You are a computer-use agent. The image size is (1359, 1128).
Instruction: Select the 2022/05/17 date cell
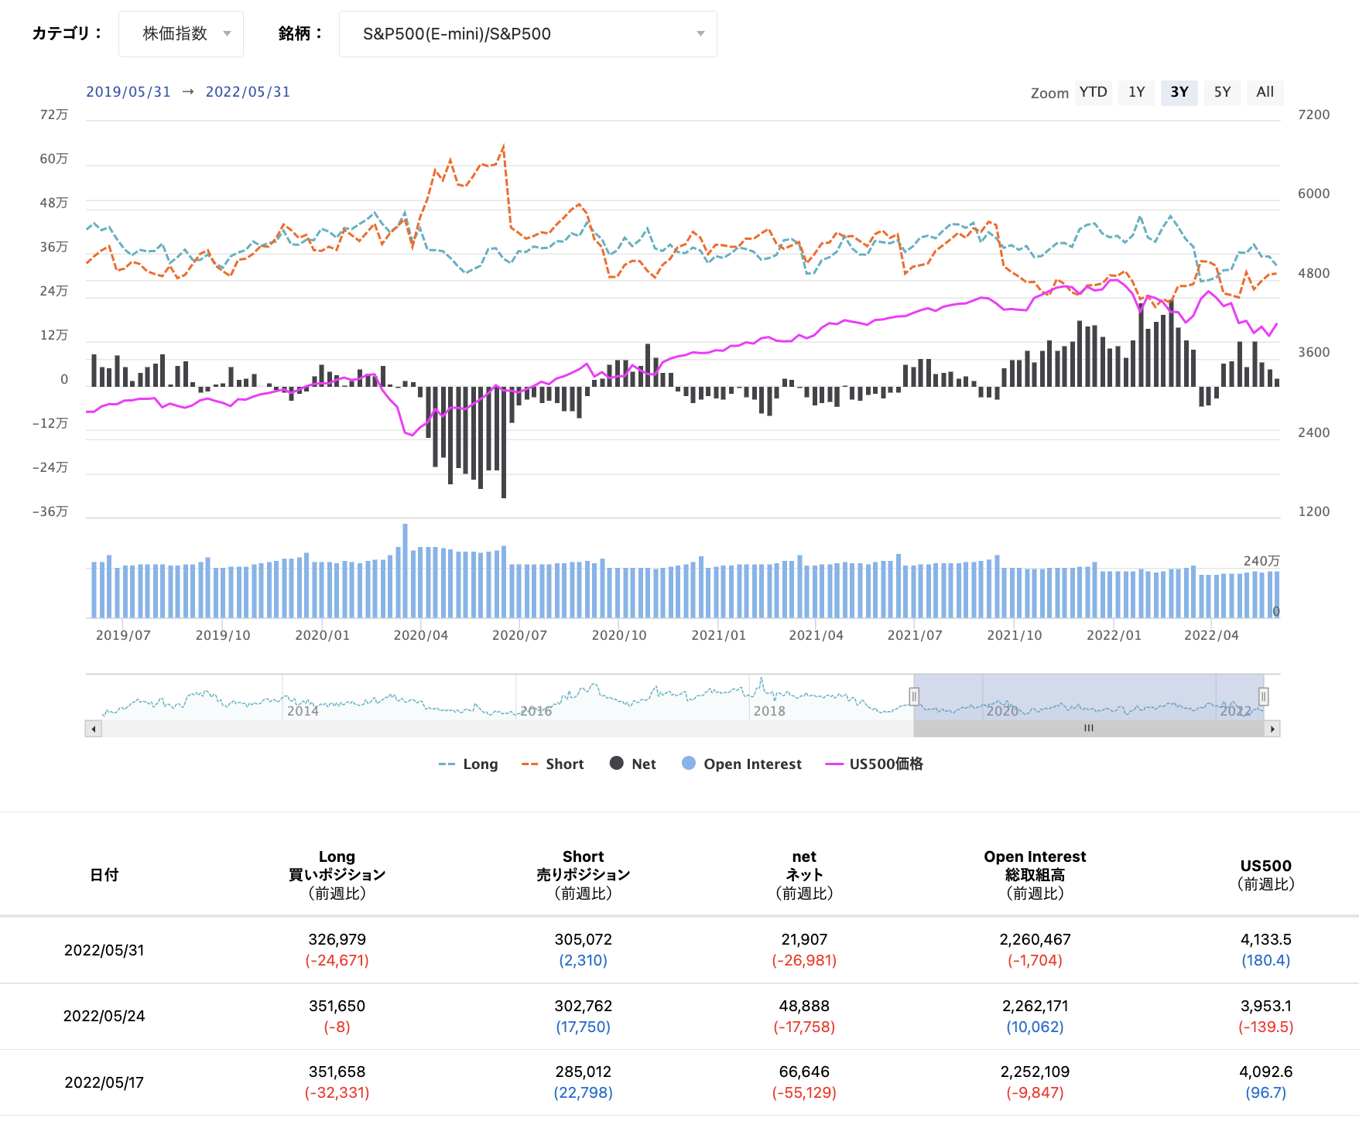pyautogui.click(x=104, y=1083)
